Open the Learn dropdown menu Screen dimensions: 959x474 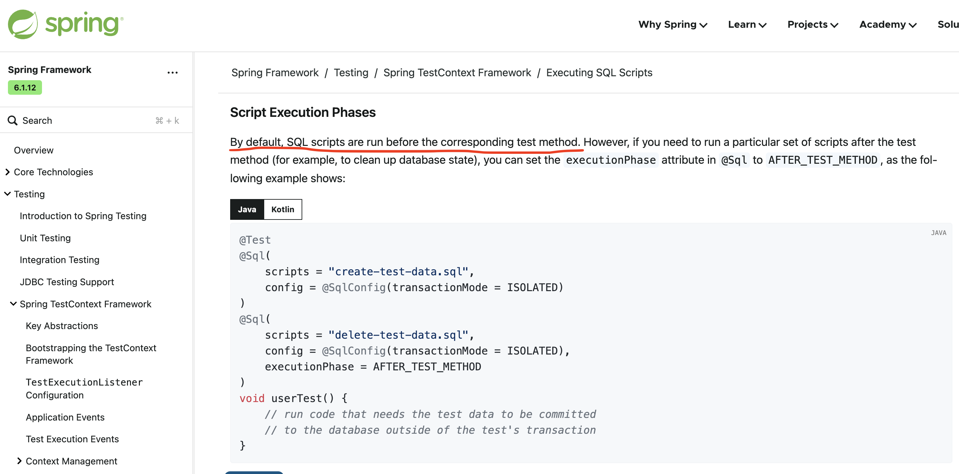pos(747,24)
